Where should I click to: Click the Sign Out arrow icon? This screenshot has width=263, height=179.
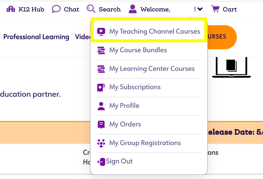point(101,162)
